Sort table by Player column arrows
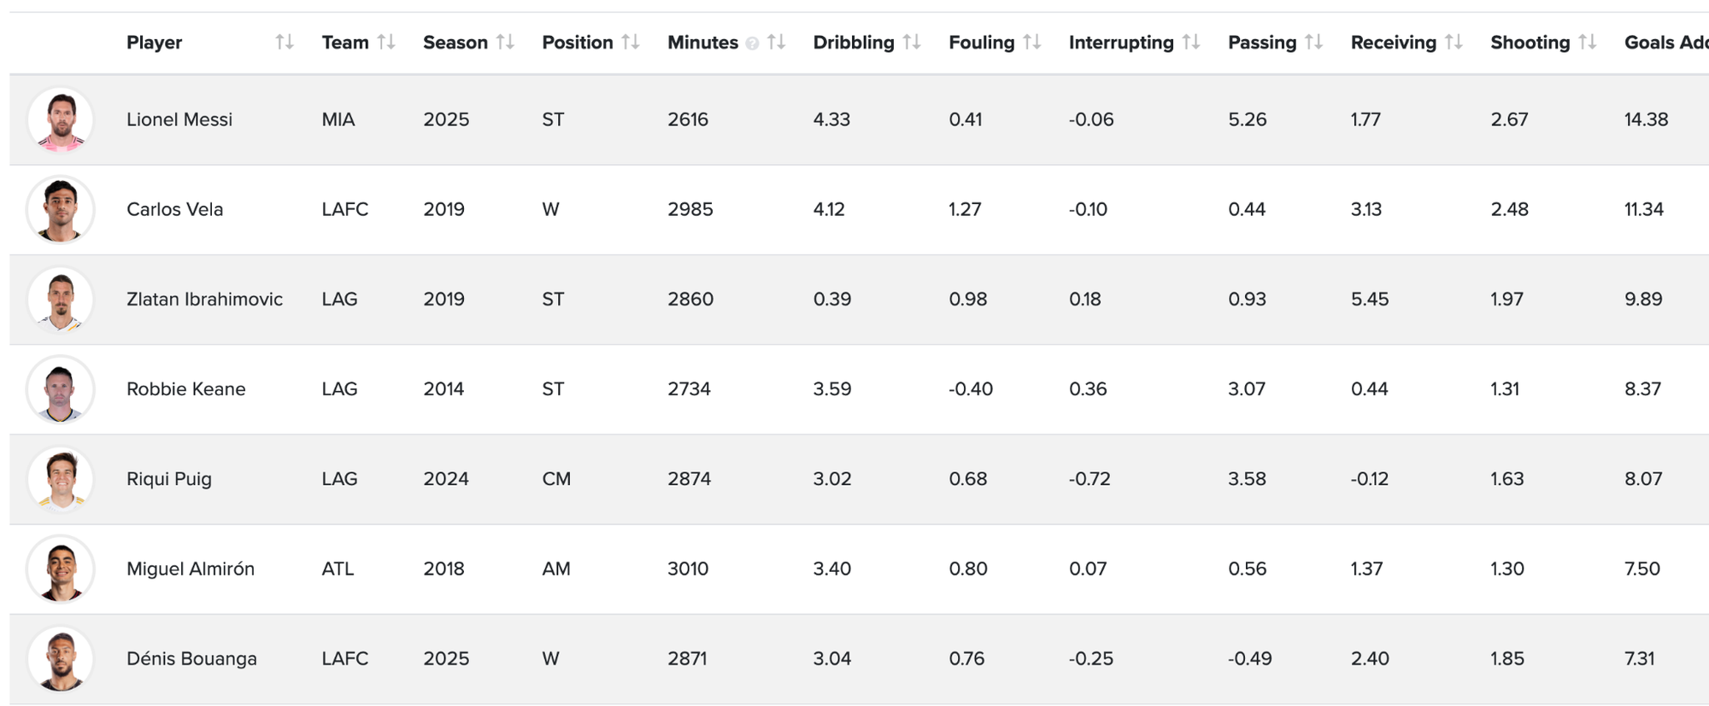This screenshot has width=1709, height=706. (x=285, y=42)
